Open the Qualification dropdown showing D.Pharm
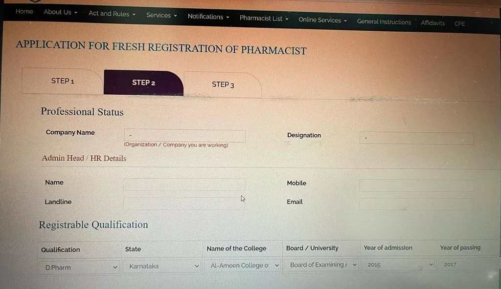The width and height of the screenshot is (501, 289). 79,268
